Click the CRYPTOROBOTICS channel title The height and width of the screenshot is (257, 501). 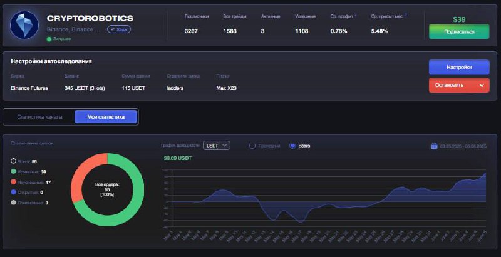(90, 18)
